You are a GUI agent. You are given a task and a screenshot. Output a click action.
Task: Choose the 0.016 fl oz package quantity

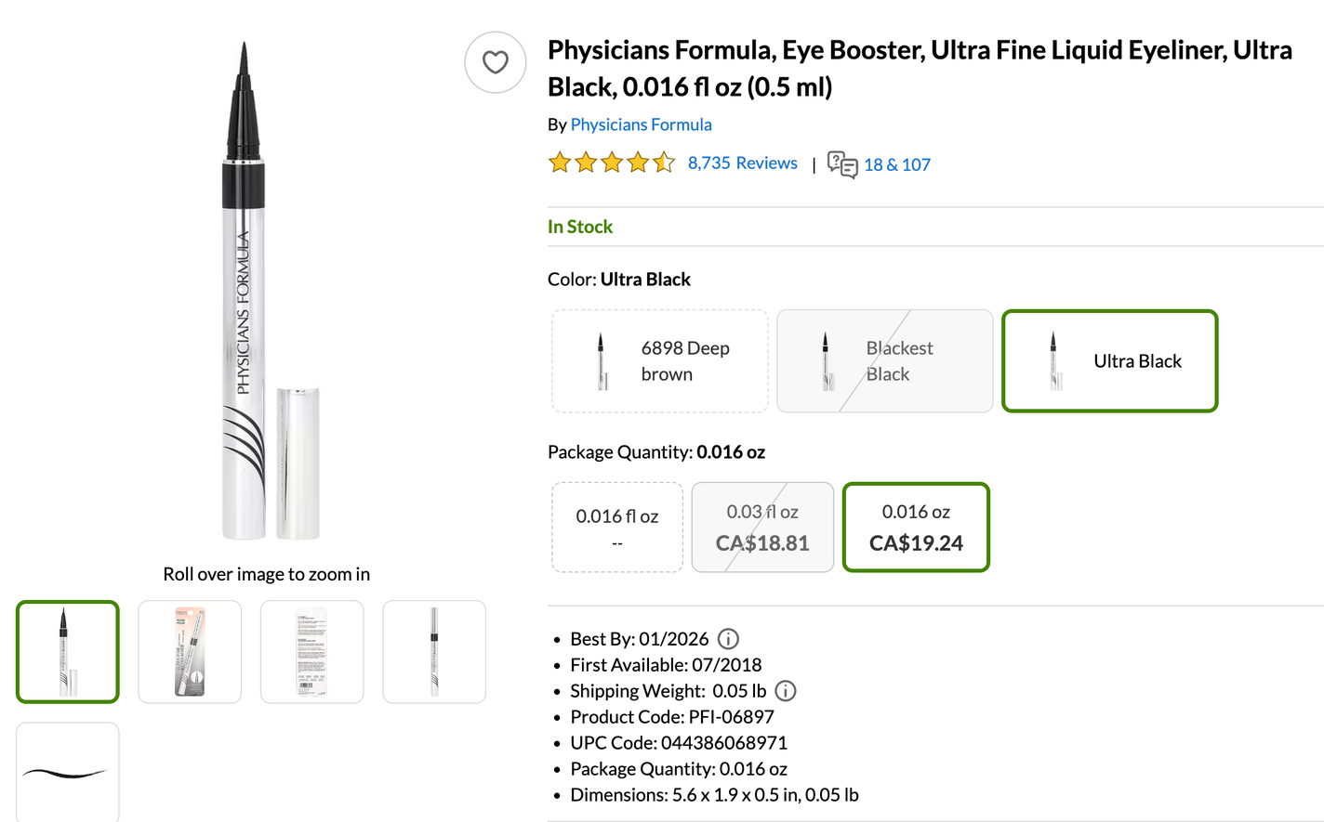click(x=617, y=527)
